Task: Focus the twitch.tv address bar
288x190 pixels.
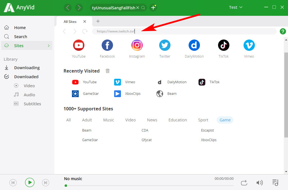Action: (x=184, y=31)
